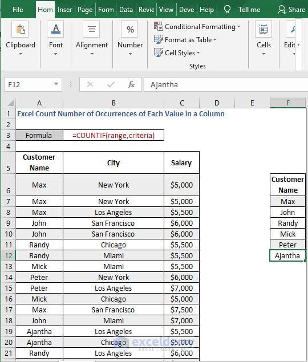Select the Salary header cell
This screenshot has width=308, height=362.
click(x=181, y=162)
